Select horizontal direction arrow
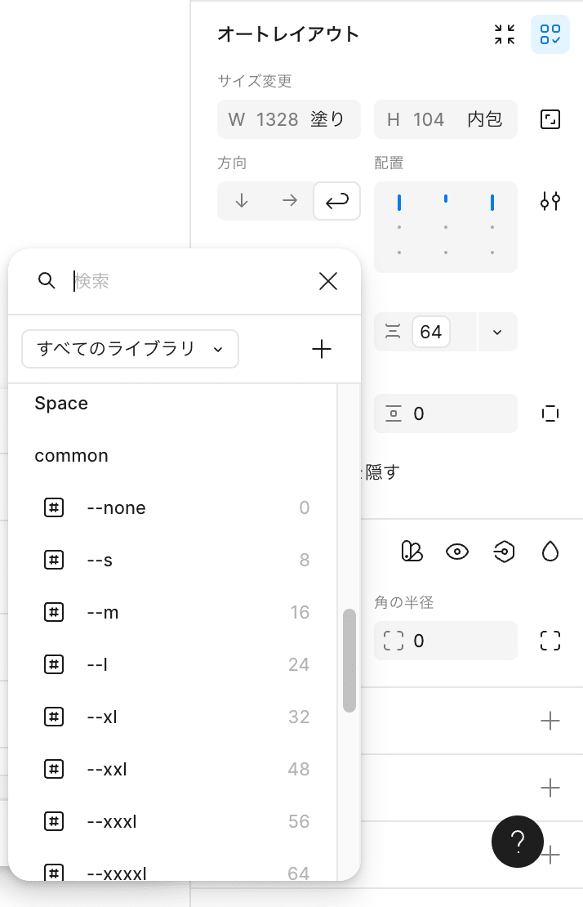 pyautogui.click(x=289, y=201)
